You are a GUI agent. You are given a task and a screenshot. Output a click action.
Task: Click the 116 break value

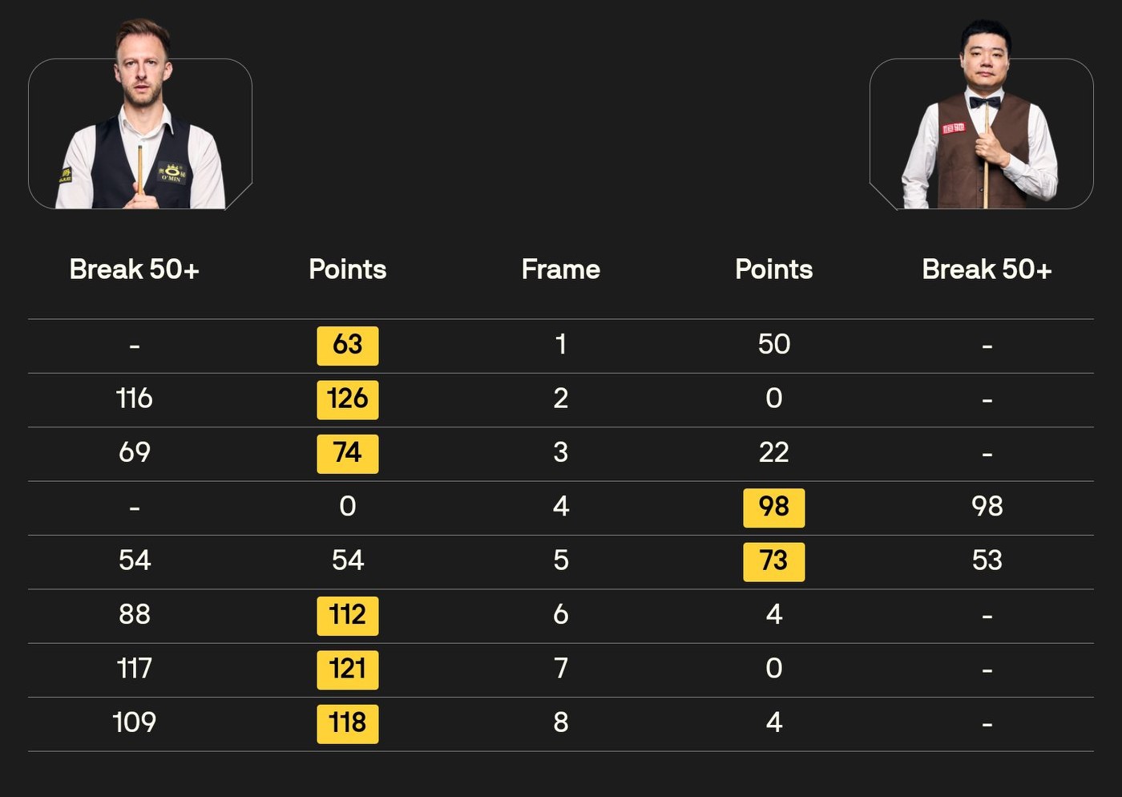(134, 398)
